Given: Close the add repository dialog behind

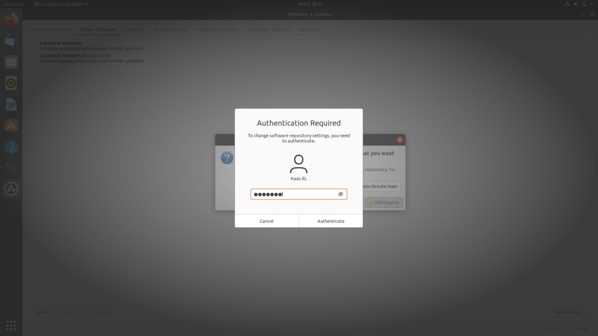Looking at the screenshot, I should coord(400,140).
